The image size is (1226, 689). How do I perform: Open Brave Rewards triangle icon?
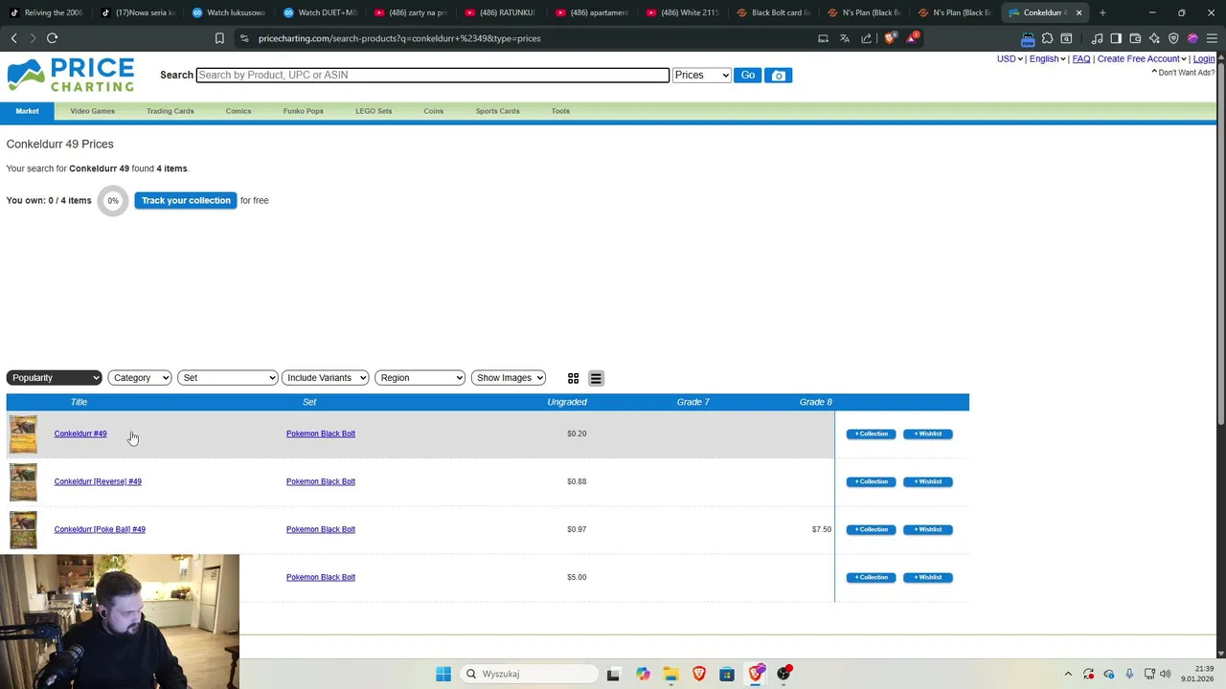pos(912,38)
